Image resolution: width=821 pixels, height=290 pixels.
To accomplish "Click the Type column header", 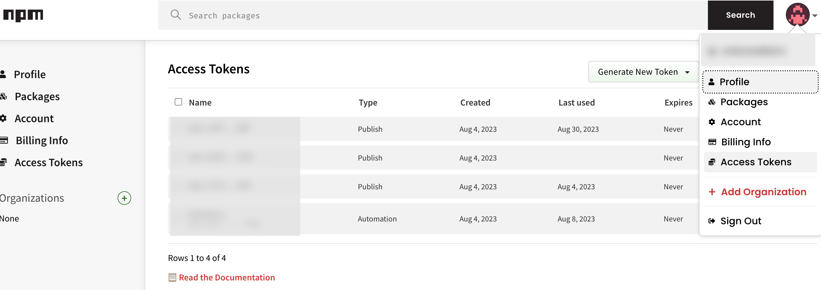I will (x=368, y=102).
